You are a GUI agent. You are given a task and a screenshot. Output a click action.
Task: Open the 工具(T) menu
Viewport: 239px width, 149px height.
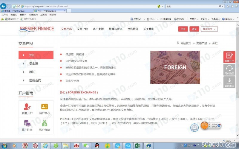click(43, 15)
